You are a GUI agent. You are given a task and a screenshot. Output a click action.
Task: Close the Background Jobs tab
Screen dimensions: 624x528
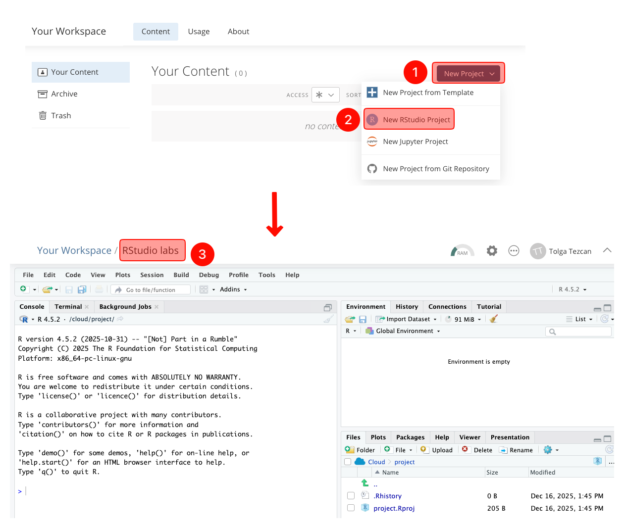coord(156,307)
